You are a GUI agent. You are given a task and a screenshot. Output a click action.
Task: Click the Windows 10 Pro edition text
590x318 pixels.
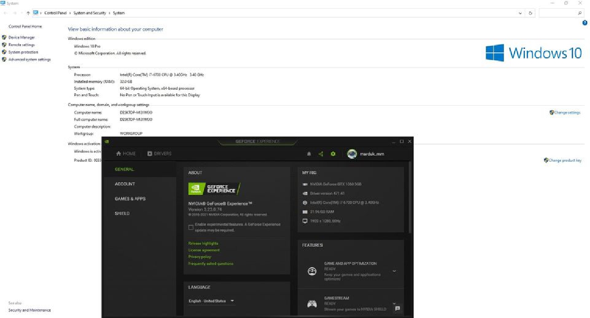[87, 46]
